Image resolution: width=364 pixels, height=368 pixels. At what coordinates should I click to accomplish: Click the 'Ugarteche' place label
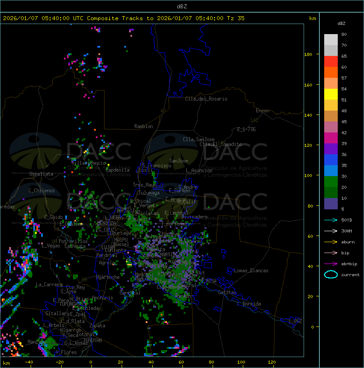(x=108, y=277)
